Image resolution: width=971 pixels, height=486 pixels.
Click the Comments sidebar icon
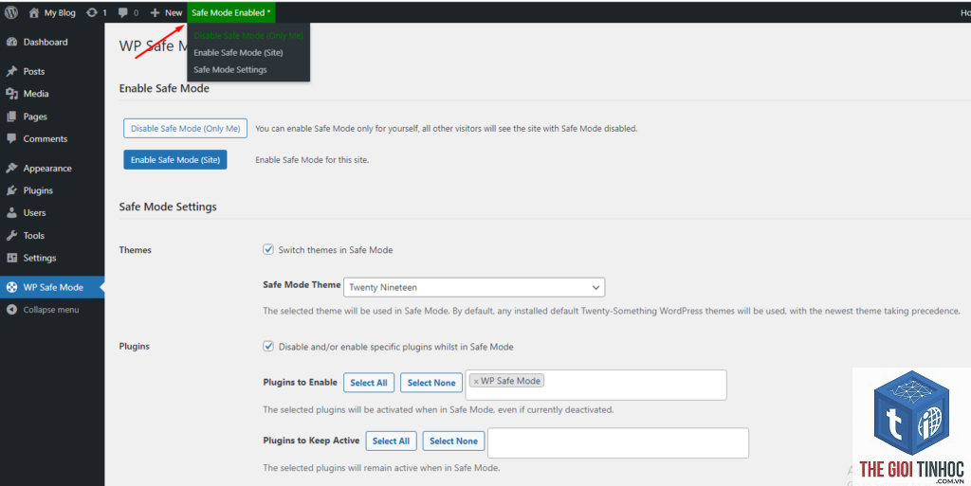11,138
